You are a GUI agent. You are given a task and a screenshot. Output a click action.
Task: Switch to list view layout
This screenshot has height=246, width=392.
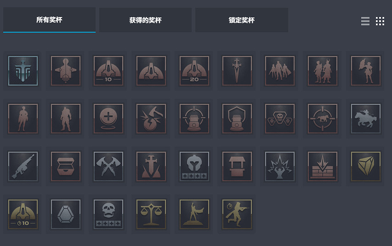pos(365,21)
